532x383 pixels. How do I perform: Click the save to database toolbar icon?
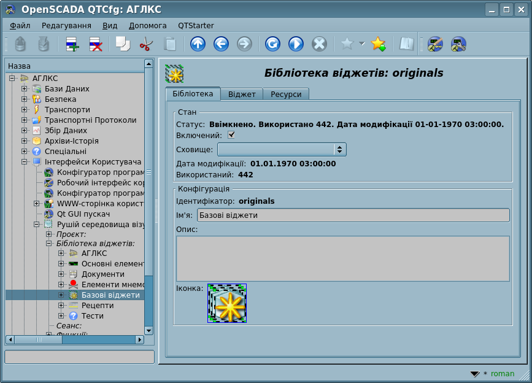44,44
